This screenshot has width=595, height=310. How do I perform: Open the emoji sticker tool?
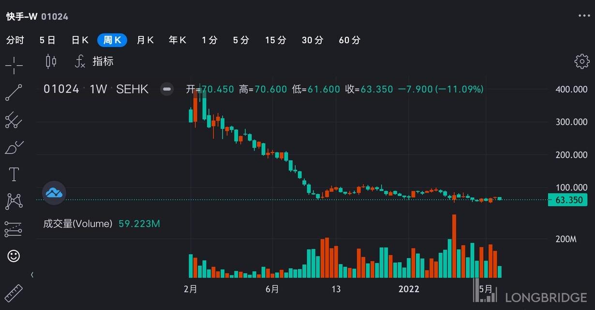click(14, 256)
